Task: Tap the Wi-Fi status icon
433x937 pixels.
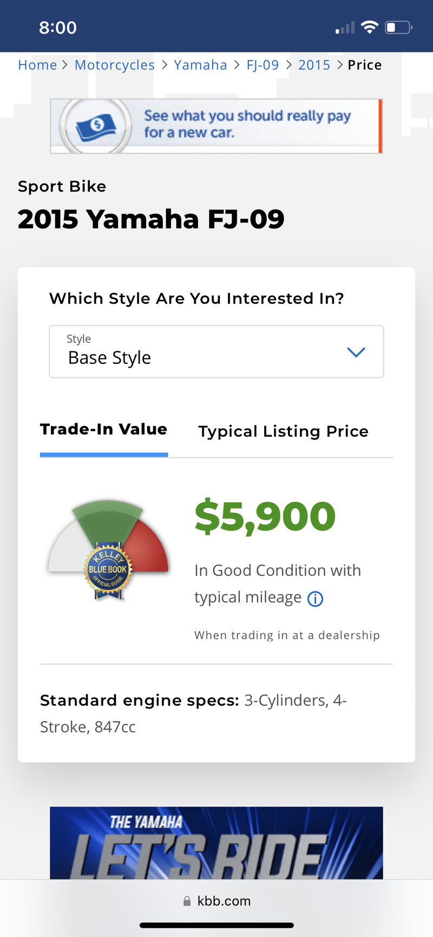Action: pos(369,27)
